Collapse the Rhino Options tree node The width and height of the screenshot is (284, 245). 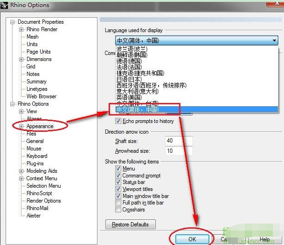coord(12,104)
